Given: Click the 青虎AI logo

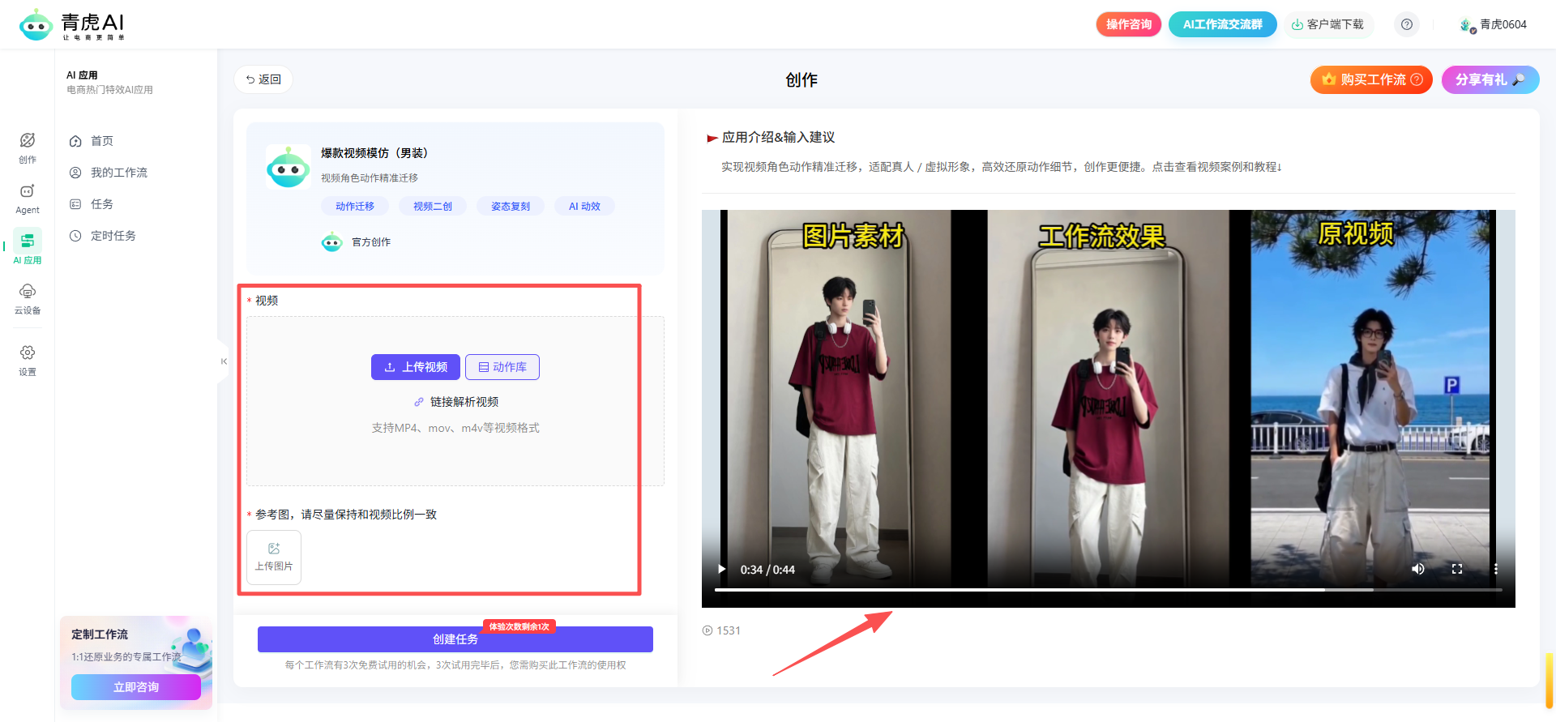Looking at the screenshot, I should coord(72,24).
